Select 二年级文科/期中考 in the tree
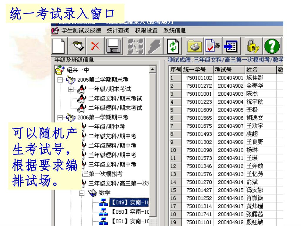The image size is (301, 226). (x=112, y=136)
